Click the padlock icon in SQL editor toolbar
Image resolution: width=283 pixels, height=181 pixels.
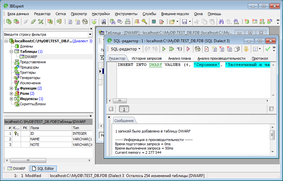246,49
